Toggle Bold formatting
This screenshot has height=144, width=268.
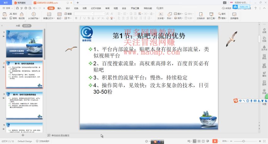pyautogui.click(x=76, y=18)
